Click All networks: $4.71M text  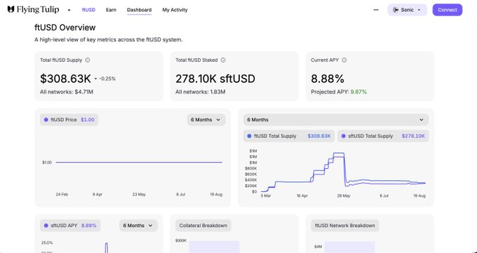click(67, 92)
